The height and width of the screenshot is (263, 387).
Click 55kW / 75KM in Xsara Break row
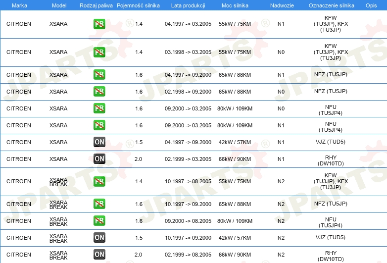pyautogui.click(x=235, y=181)
